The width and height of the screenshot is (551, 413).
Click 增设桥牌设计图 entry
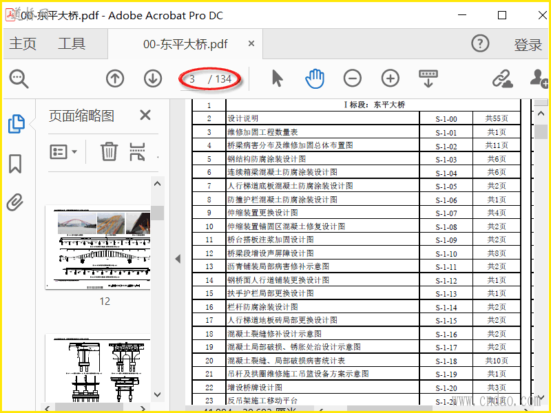[255, 388]
